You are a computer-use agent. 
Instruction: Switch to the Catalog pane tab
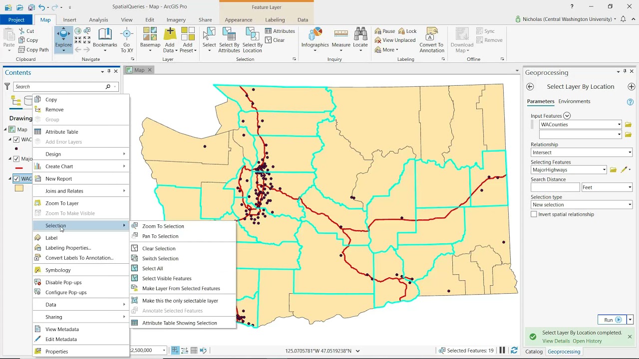534,352
